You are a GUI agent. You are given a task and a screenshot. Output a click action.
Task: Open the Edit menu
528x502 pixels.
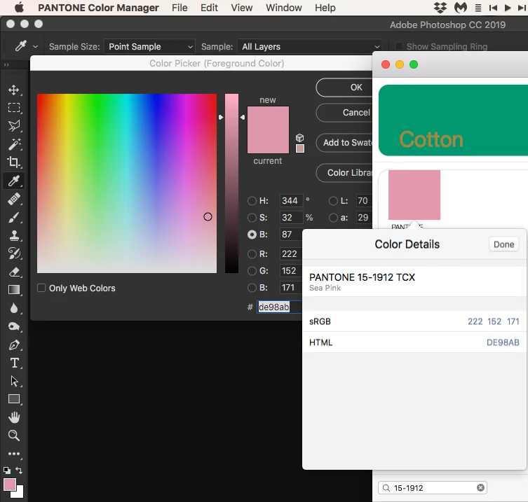[x=209, y=8]
